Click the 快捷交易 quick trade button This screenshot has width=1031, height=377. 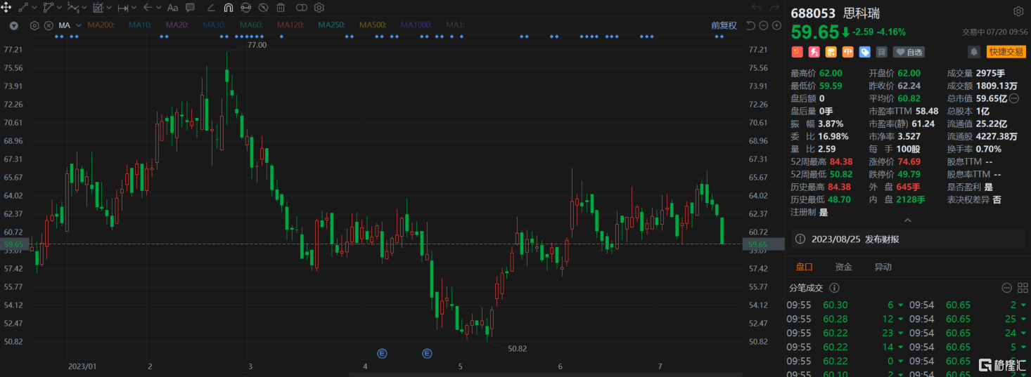coord(1006,52)
